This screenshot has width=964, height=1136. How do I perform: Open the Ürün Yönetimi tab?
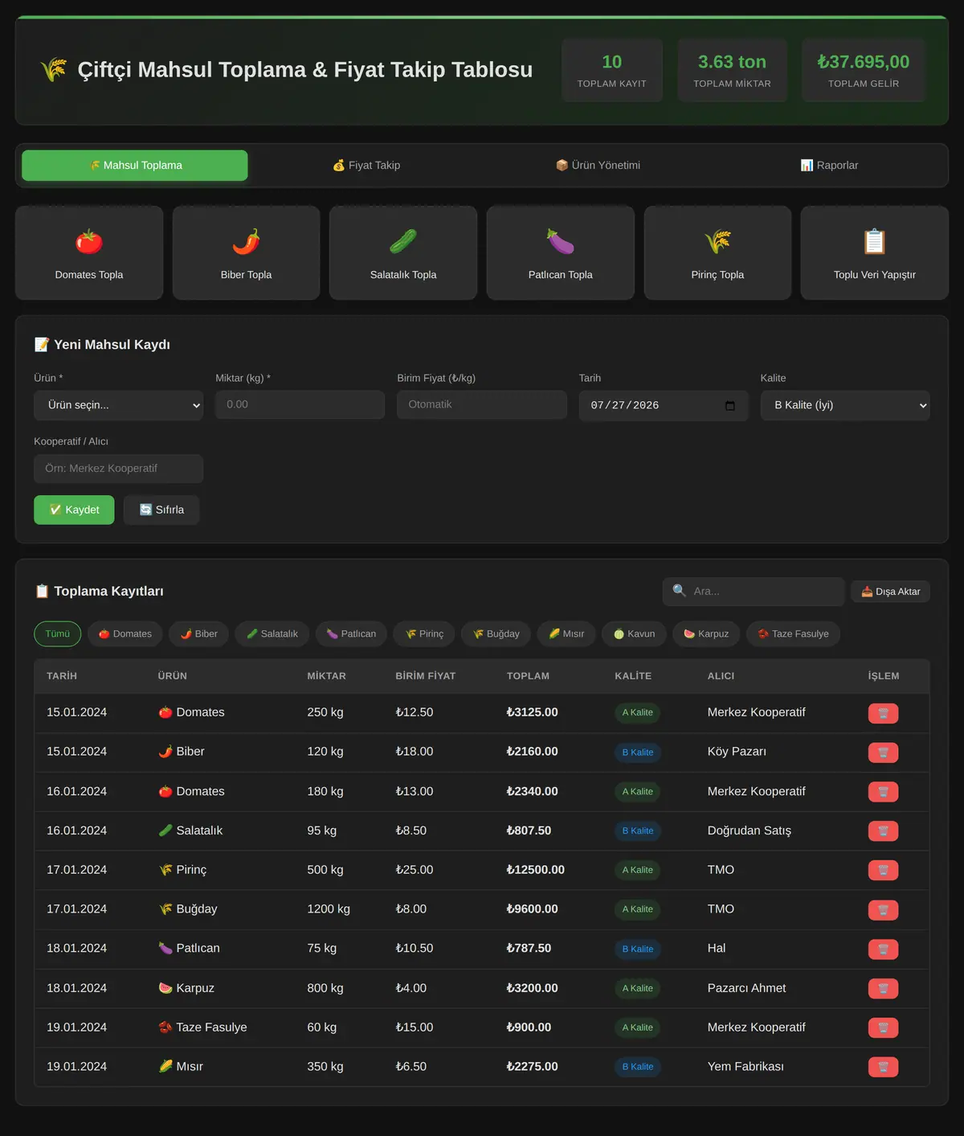pyautogui.click(x=598, y=166)
